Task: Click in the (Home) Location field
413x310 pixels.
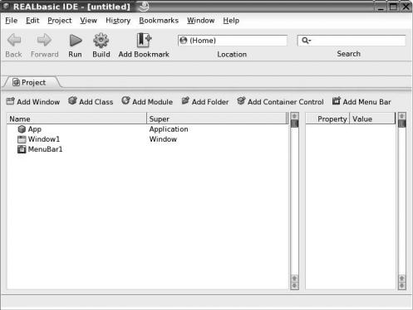Action: [x=233, y=41]
